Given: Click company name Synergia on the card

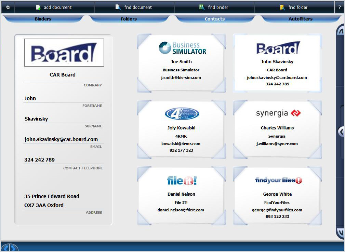Looking at the screenshot, I should (x=277, y=136).
